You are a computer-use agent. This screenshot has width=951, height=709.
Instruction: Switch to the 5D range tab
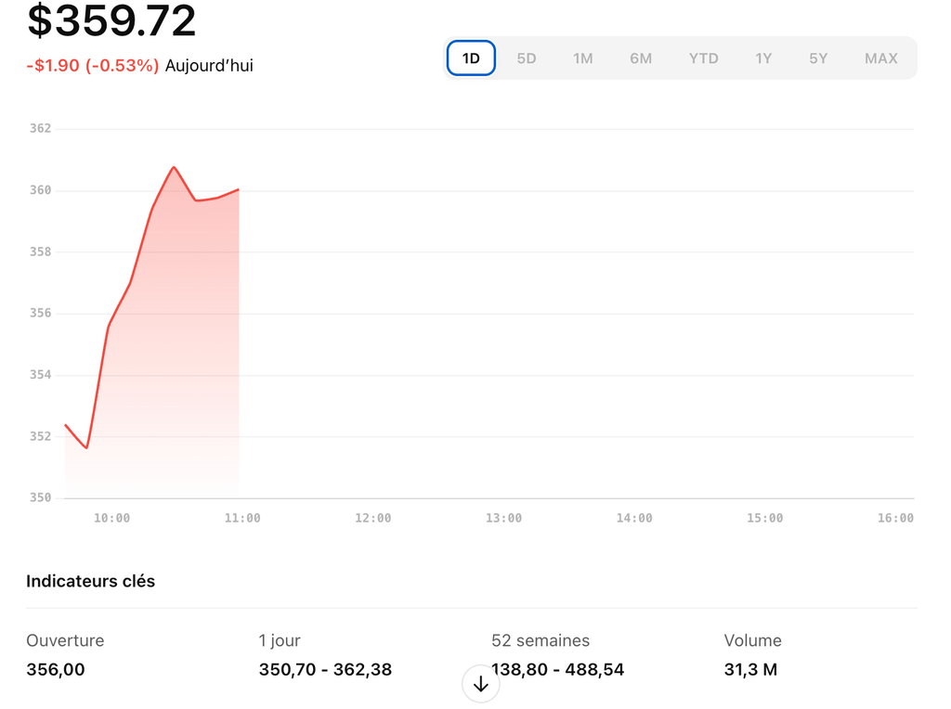[527, 58]
